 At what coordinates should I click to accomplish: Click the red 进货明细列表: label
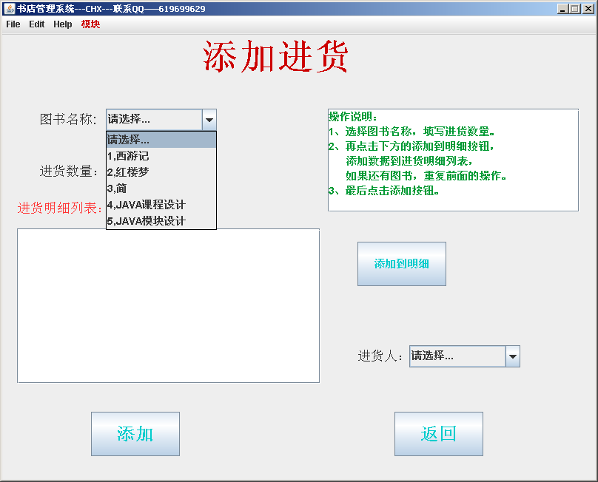(x=60, y=208)
